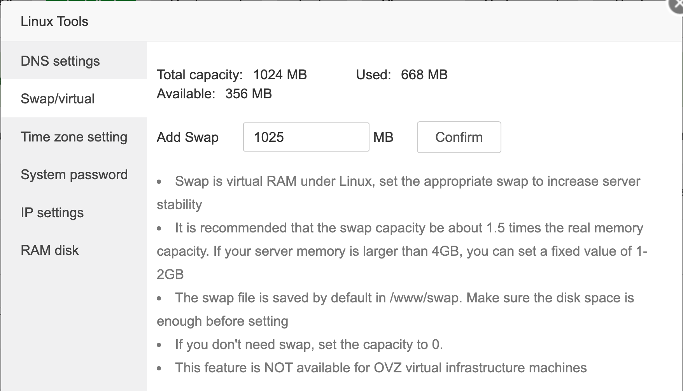Screen dimensions: 683x391
Task: Click the Add Swap size input field
Action: pyautogui.click(x=306, y=137)
